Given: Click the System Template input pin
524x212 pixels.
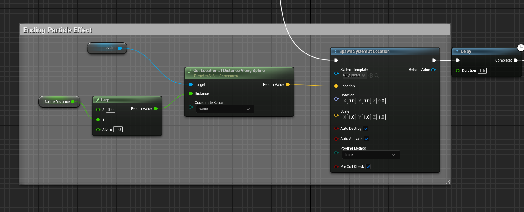Looking at the screenshot, I should coord(336,73).
